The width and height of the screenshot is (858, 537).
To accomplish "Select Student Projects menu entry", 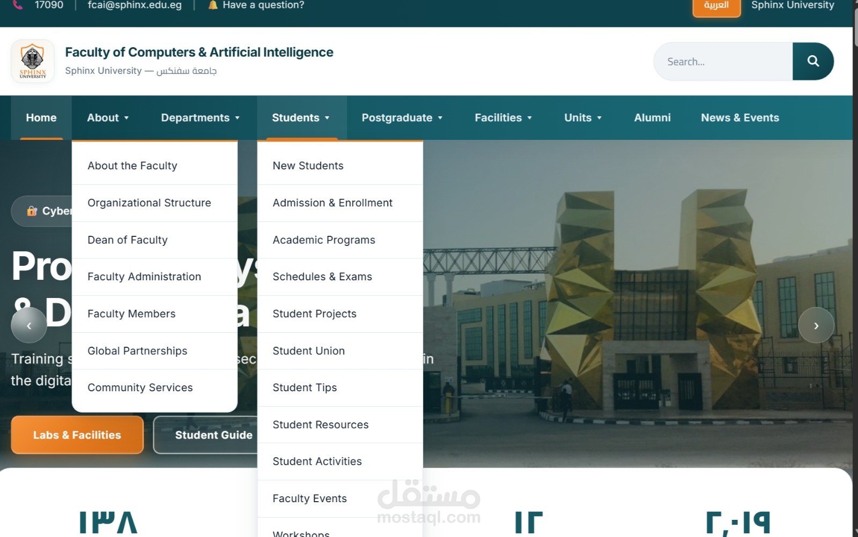I will tap(340, 314).
